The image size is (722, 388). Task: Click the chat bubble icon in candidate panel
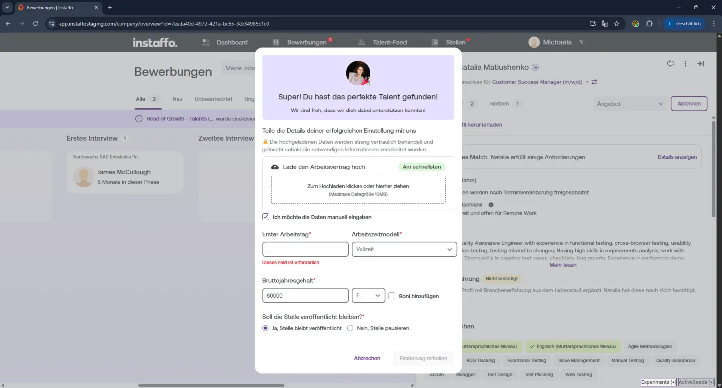point(671,64)
